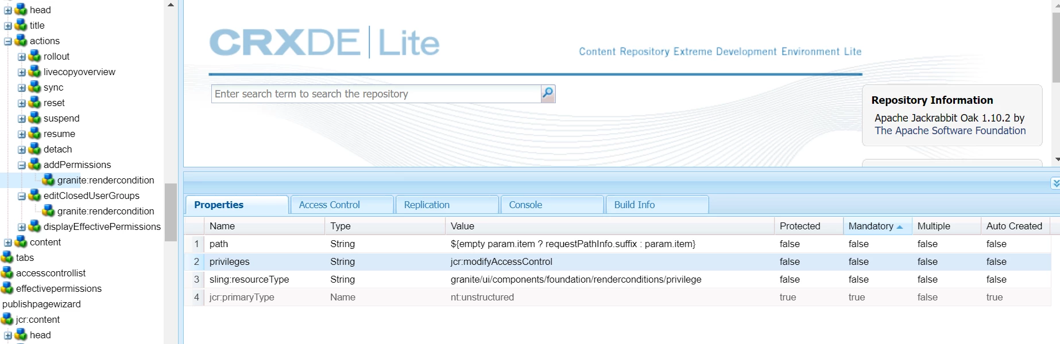Sort by the Protected column header
This screenshot has width=1060, height=344.
coord(808,226)
